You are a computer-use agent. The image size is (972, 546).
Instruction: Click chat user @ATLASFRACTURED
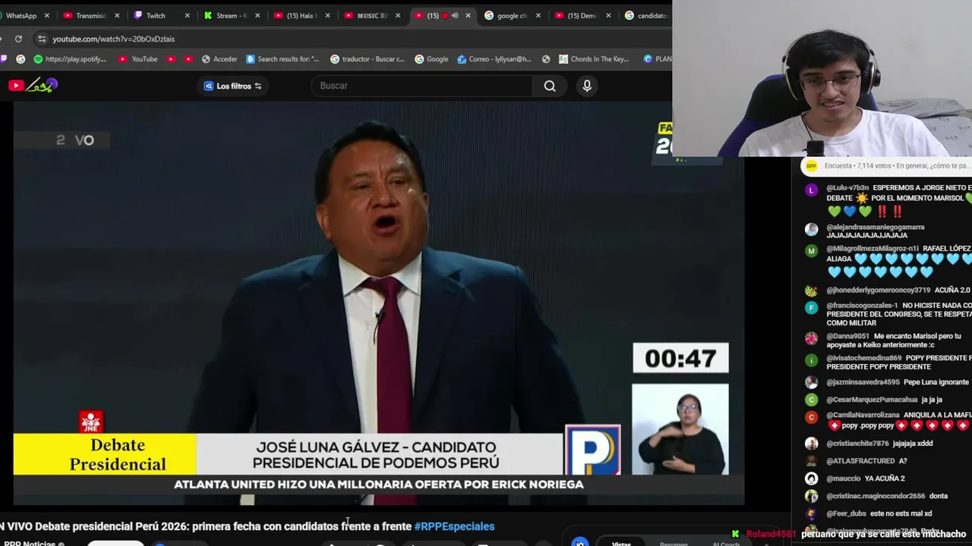click(x=861, y=461)
